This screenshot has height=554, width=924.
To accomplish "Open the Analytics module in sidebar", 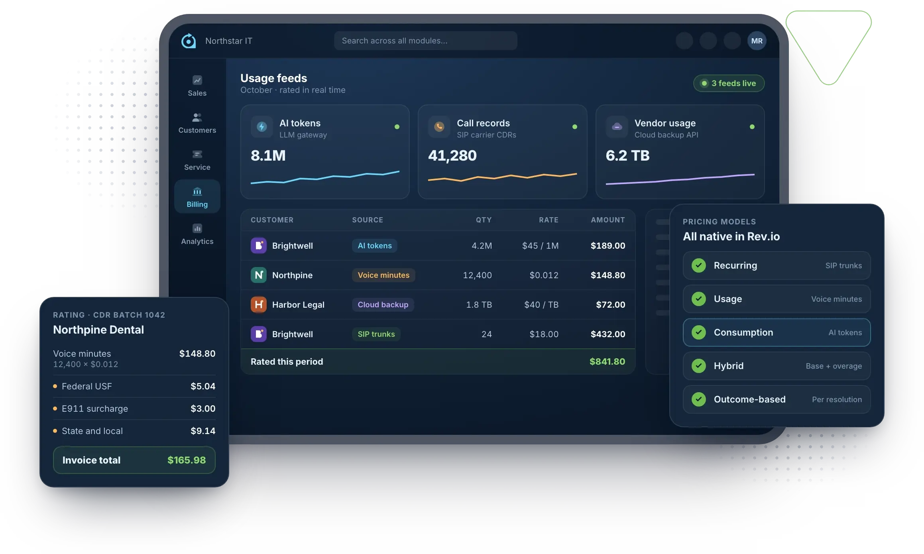I will pyautogui.click(x=197, y=234).
